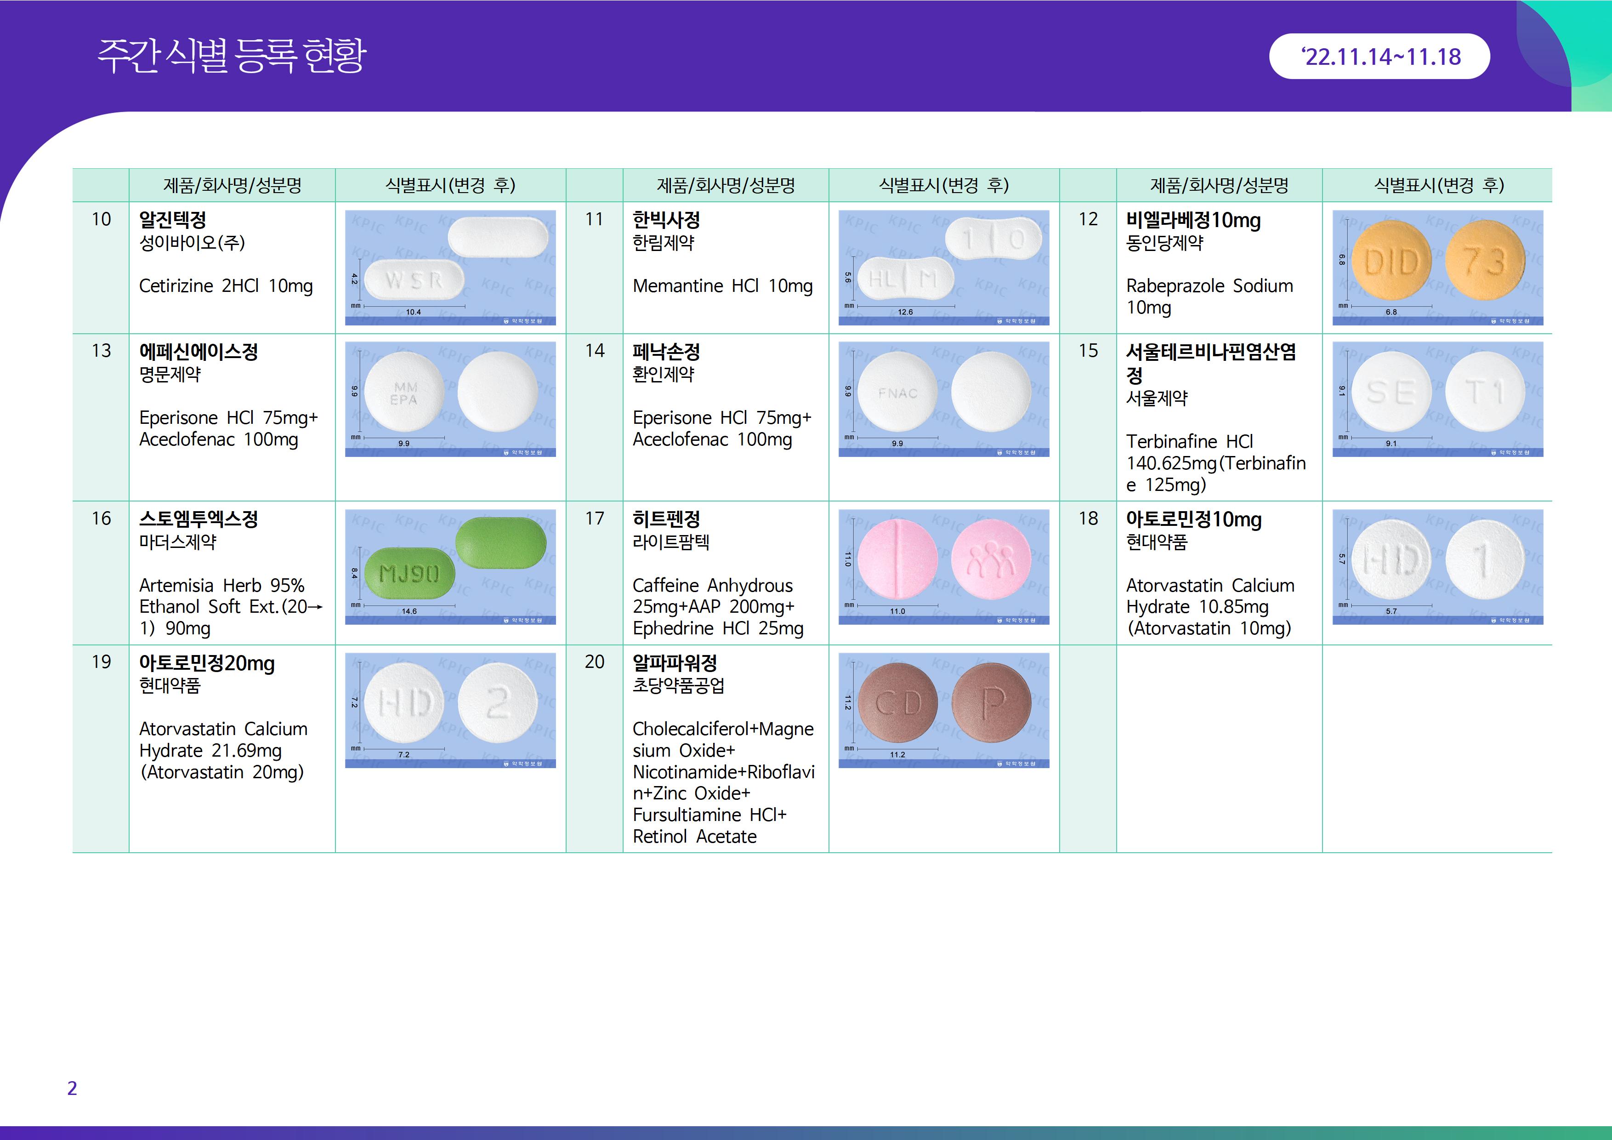Viewport: 1612px width, 1140px height.
Task: Click the page number 2
Action: point(72,1088)
